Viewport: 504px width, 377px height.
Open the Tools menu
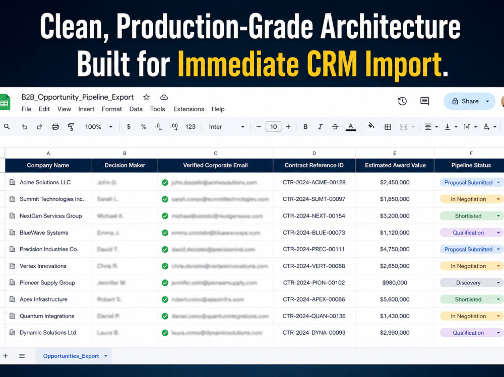tap(157, 109)
